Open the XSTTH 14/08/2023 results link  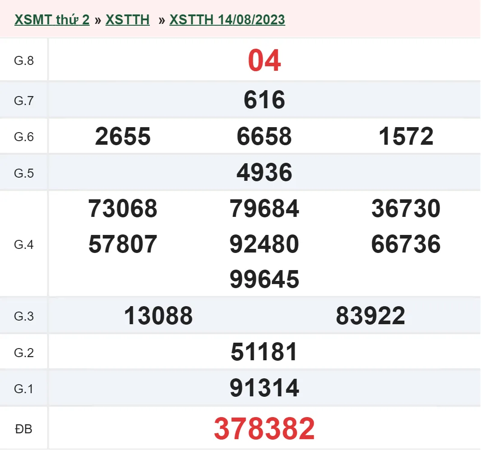point(227,19)
